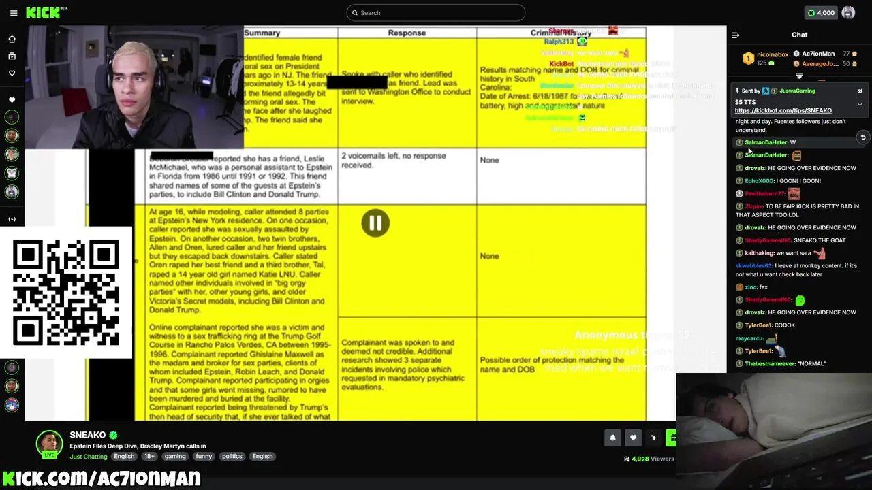Click the sparkle plus button below stream
The image size is (872, 490).
[654, 438]
